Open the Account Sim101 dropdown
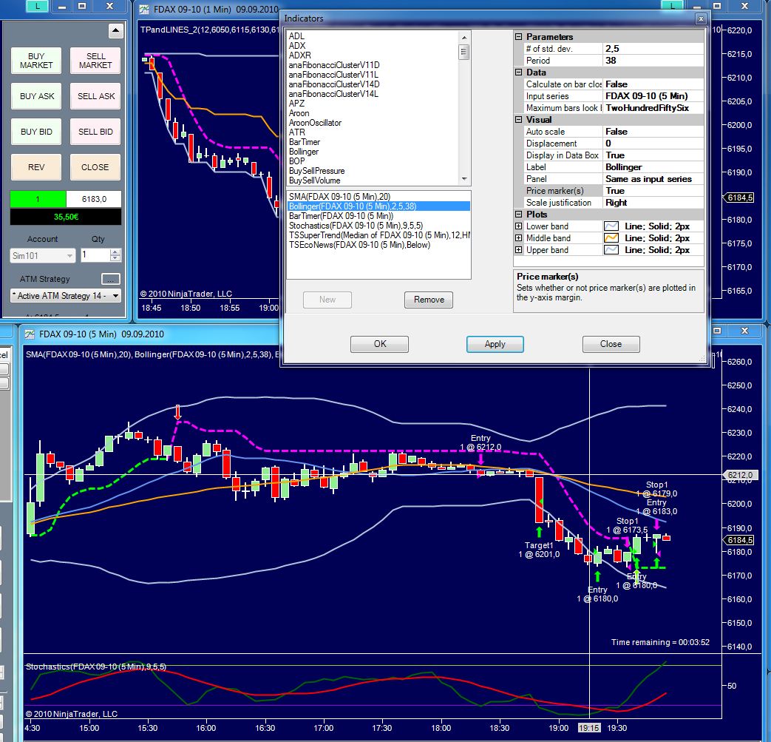Viewport: 771px width, 742px height. point(42,255)
